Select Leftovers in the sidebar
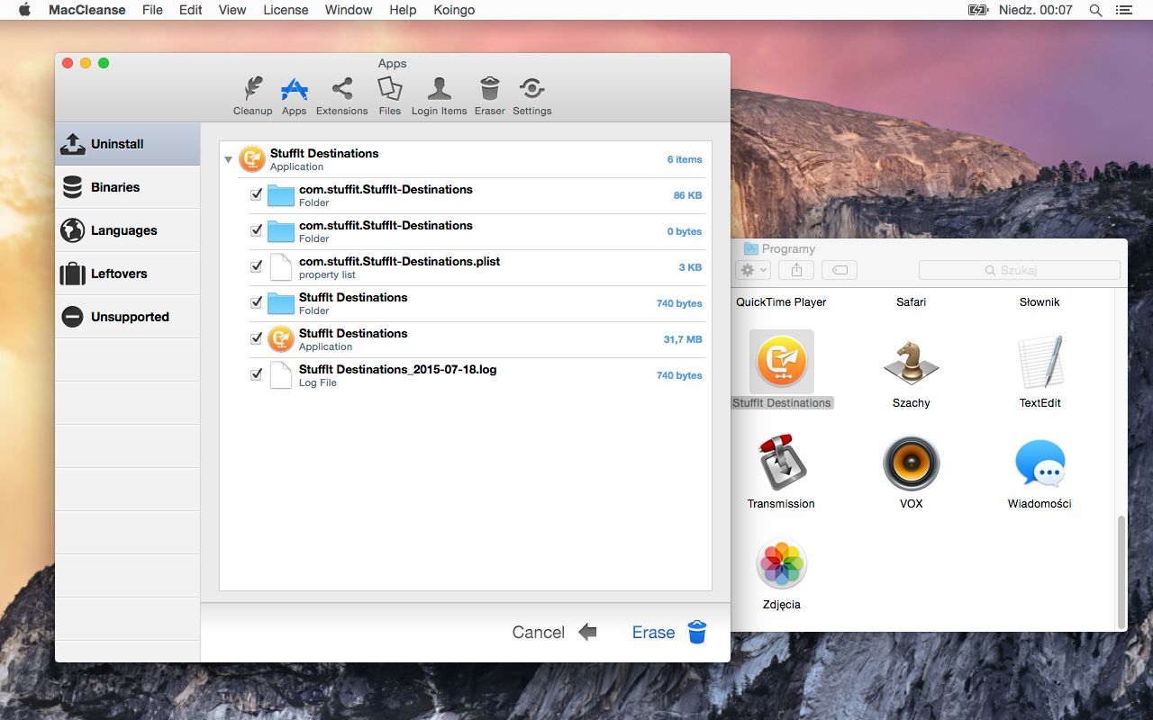The width and height of the screenshot is (1153, 720). click(127, 274)
